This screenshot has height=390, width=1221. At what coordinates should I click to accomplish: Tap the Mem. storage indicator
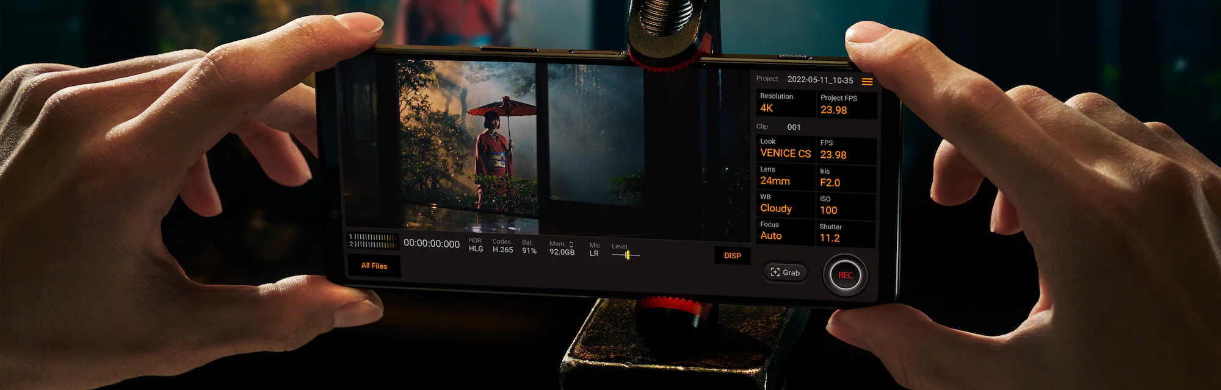[561, 248]
